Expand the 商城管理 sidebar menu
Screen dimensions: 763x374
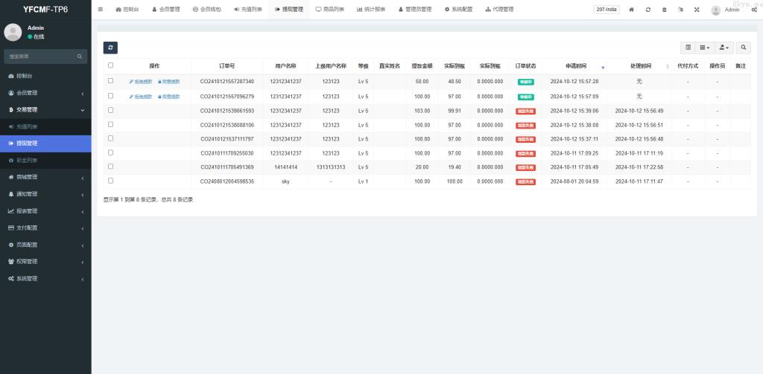tap(45, 177)
